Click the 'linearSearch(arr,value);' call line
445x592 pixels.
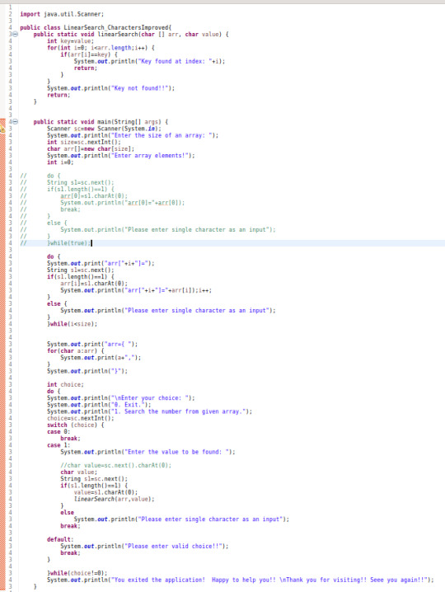(115, 499)
